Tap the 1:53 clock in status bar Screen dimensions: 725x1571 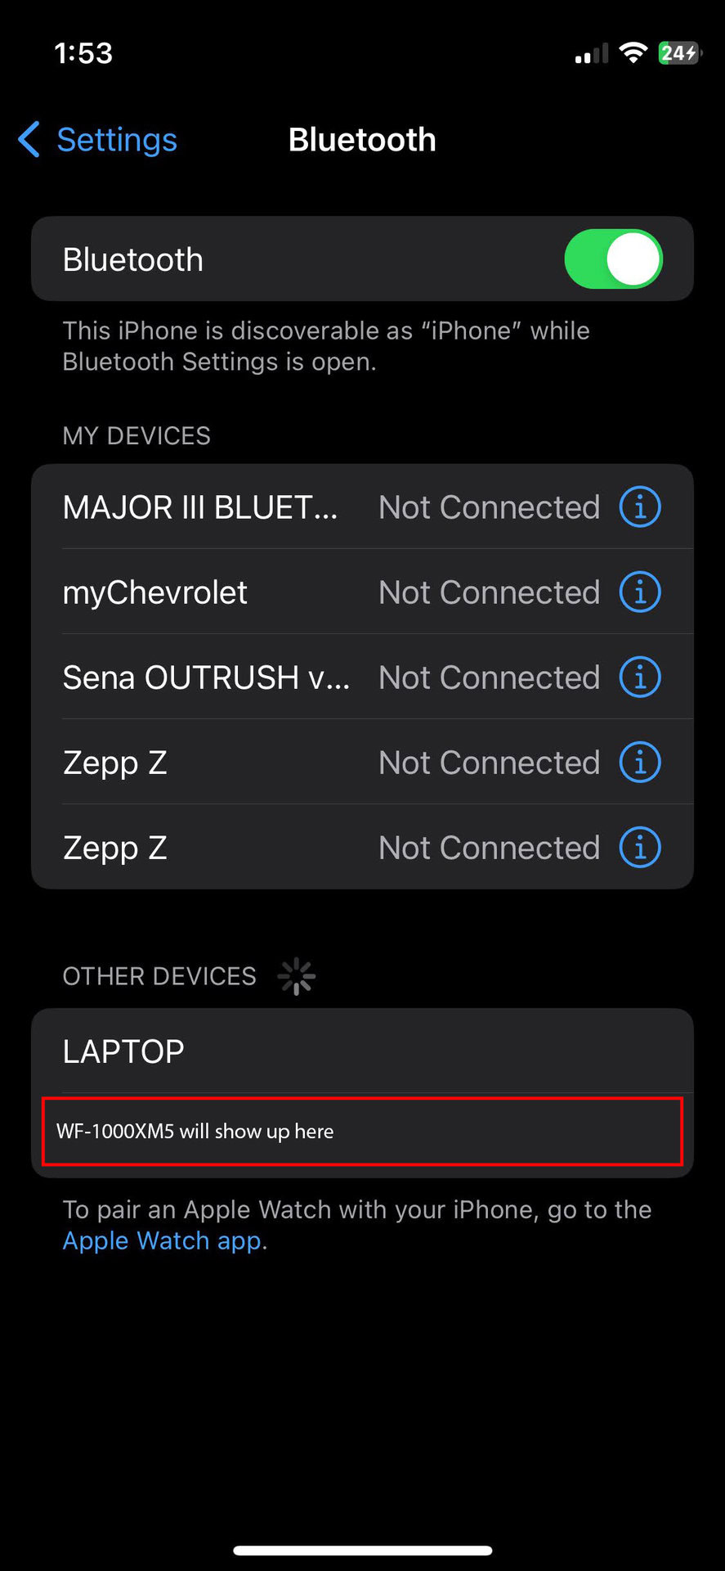(x=83, y=53)
